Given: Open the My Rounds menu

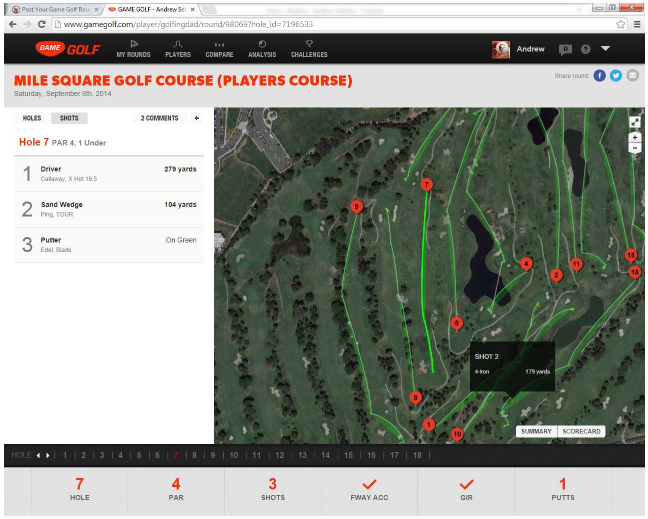Looking at the screenshot, I should coord(133,49).
